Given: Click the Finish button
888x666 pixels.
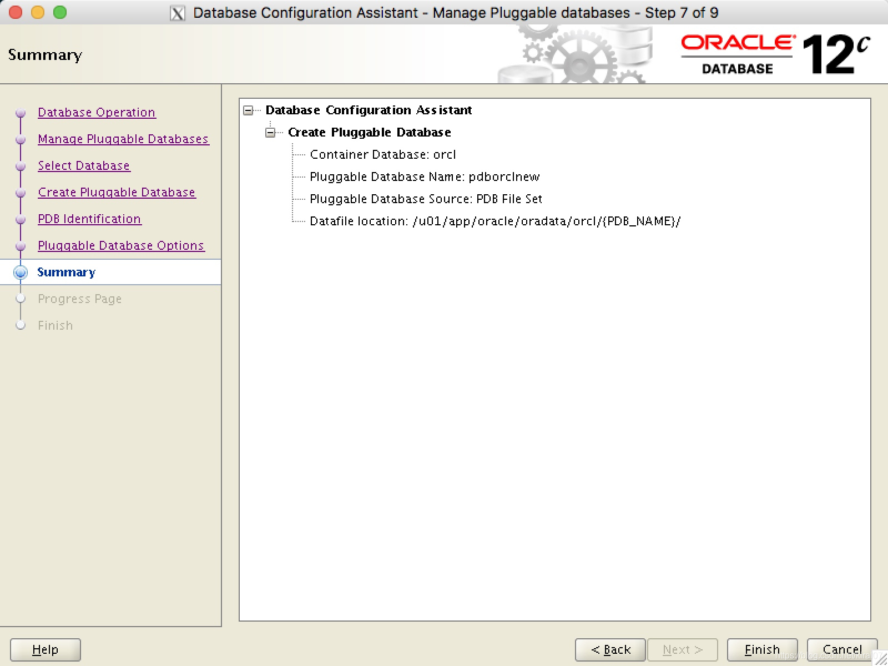Looking at the screenshot, I should pos(762,649).
